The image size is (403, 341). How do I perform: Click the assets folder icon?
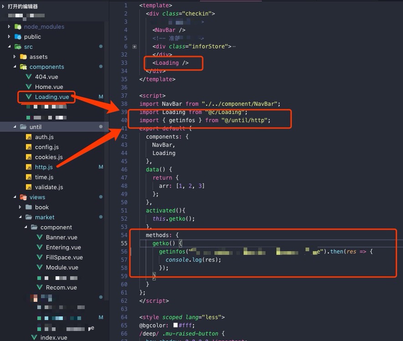[x=23, y=57]
